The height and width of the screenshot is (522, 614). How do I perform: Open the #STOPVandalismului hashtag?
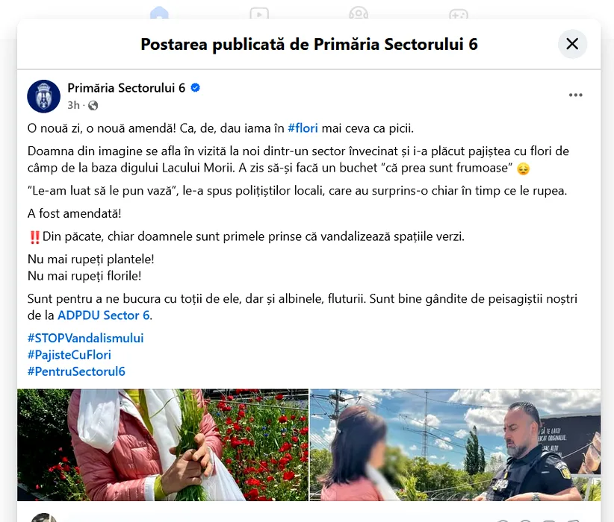point(85,338)
